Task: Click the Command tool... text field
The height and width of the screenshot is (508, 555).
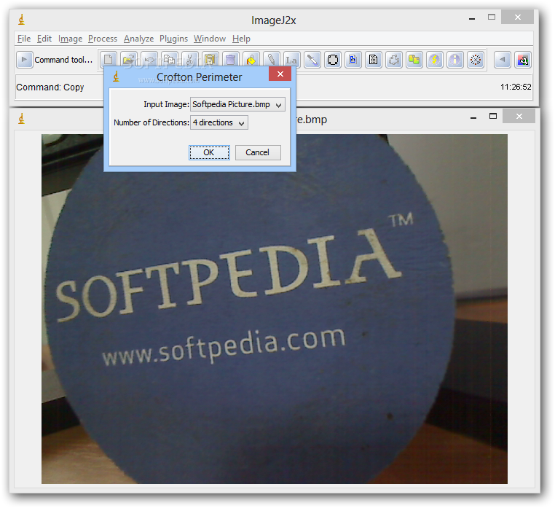Action: (63, 60)
